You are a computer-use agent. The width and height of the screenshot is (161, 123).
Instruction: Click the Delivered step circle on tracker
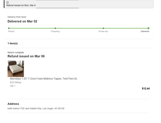pyautogui.click(x=148, y=28)
